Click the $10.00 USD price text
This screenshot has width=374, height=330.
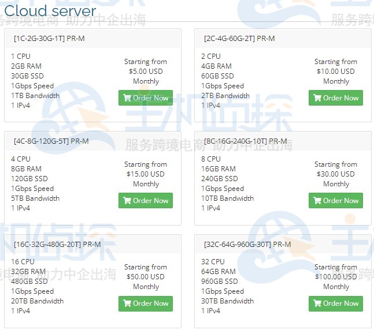pyautogui.click(x=336, y=72)
